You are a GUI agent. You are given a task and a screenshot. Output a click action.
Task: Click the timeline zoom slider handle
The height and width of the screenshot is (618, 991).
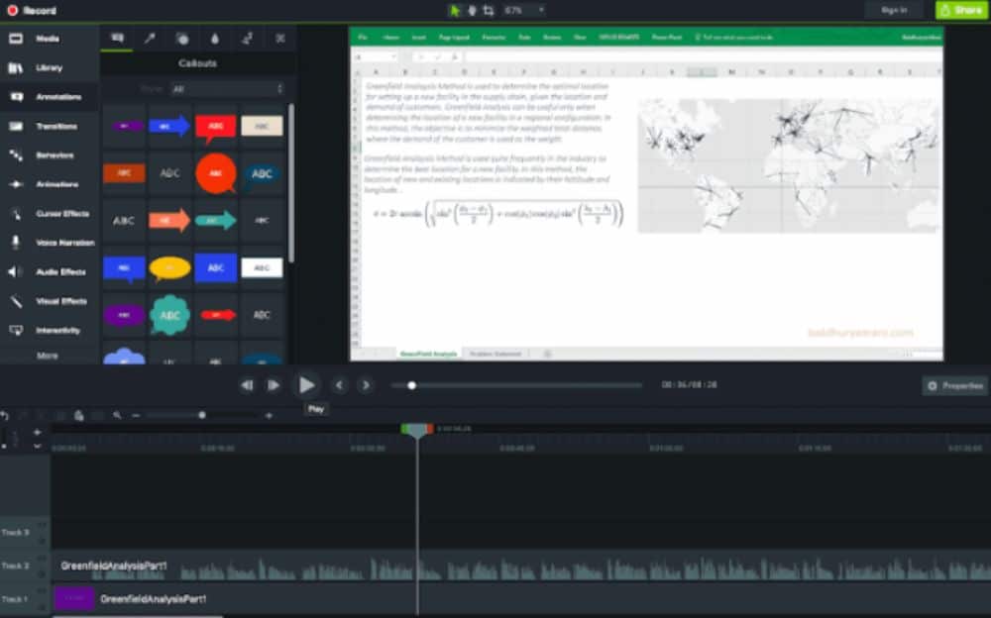202,415
